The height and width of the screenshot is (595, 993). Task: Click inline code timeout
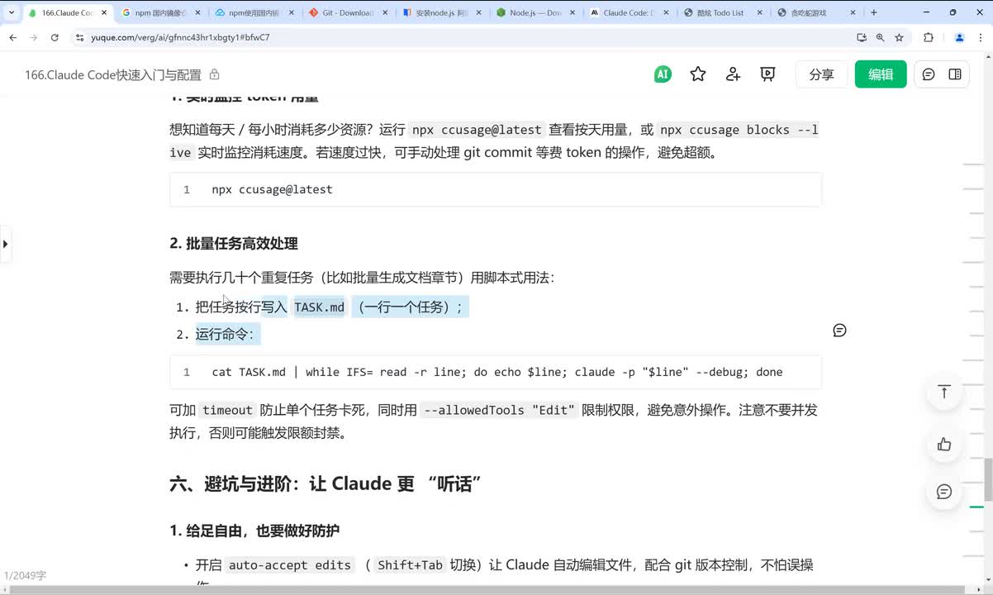click(x=227, y=410)
